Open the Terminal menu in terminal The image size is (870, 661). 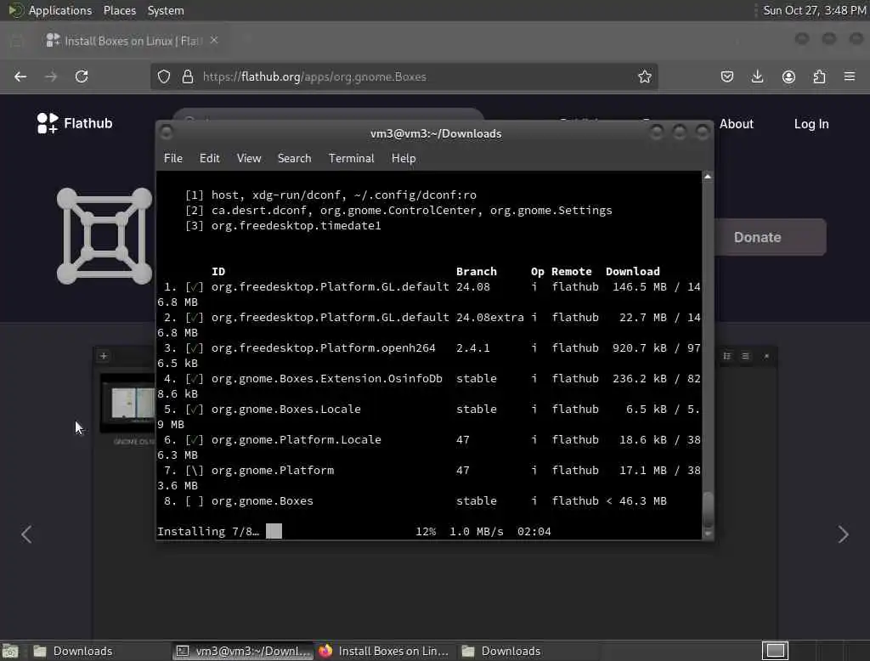[351, 158]
